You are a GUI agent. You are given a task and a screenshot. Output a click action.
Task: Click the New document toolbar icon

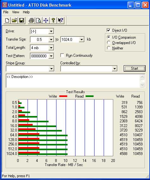7,20
